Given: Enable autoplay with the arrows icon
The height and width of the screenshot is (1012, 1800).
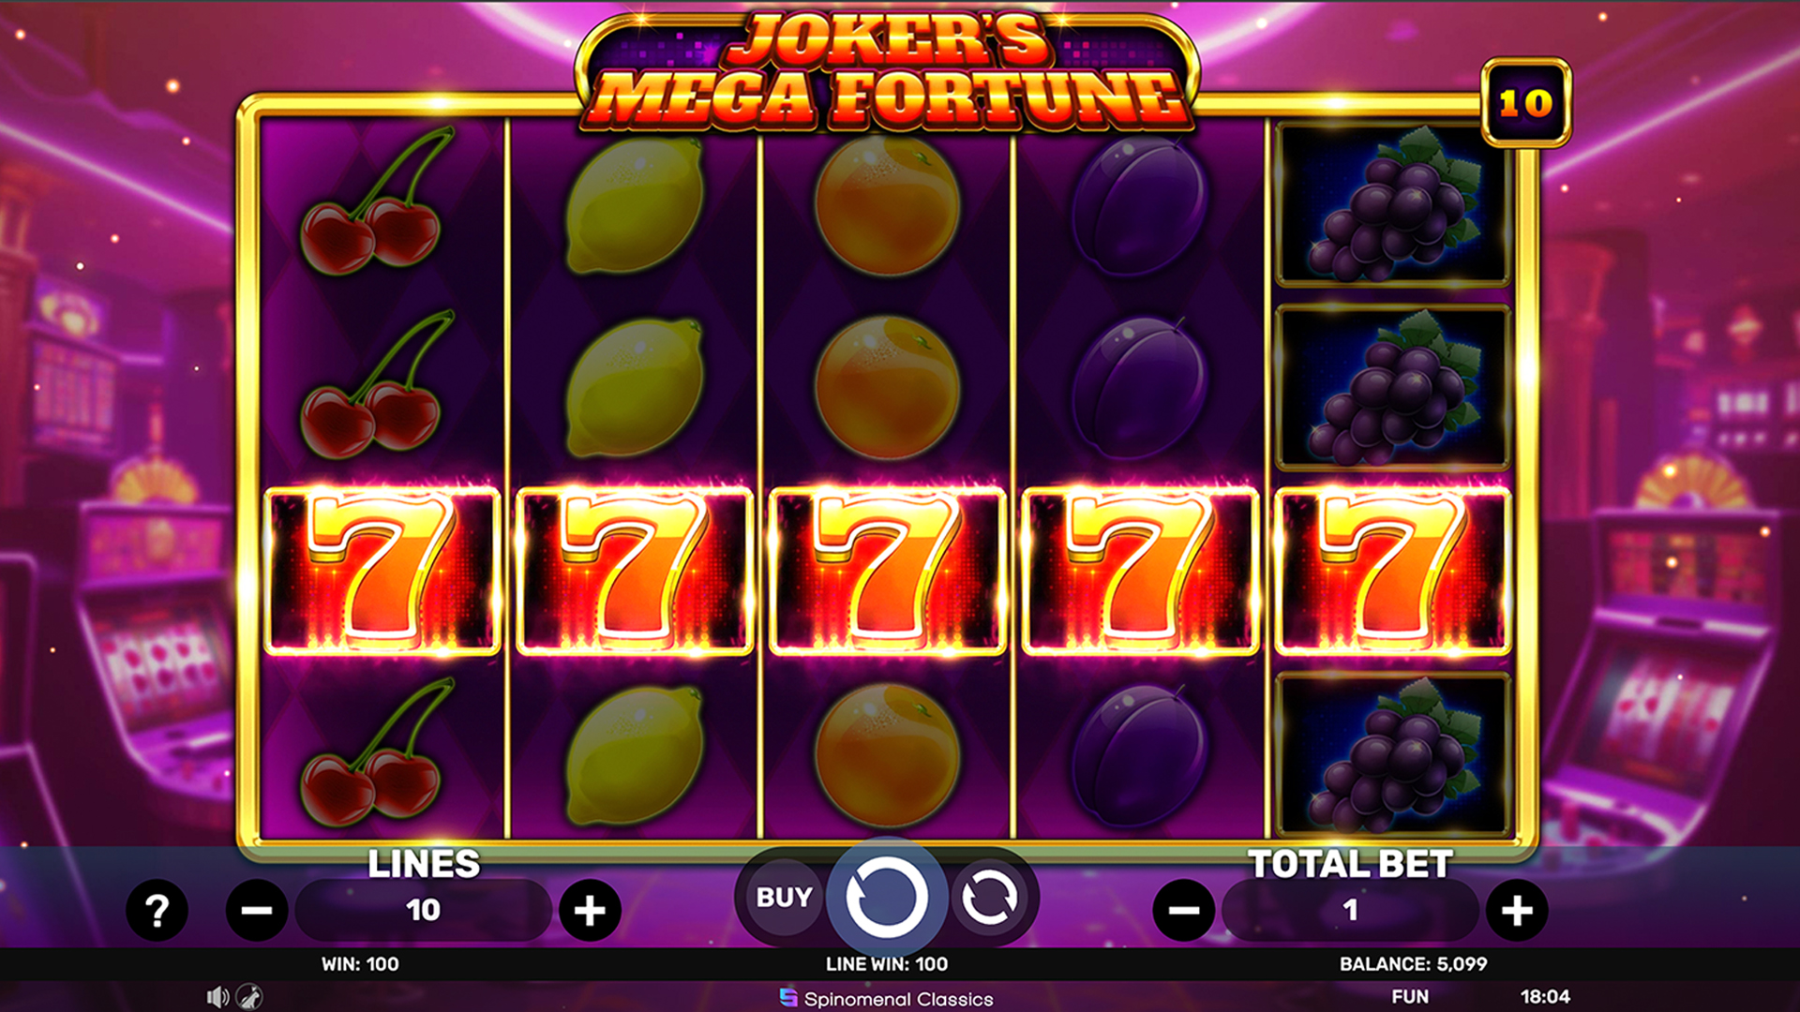Looking at the screenshot, I should click(989, 898).
